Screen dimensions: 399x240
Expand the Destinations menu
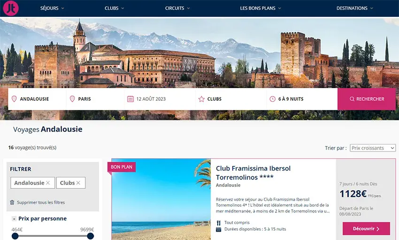click(x=355, y=8)
